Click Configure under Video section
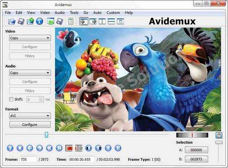228x168 pixels. [30, 47]
